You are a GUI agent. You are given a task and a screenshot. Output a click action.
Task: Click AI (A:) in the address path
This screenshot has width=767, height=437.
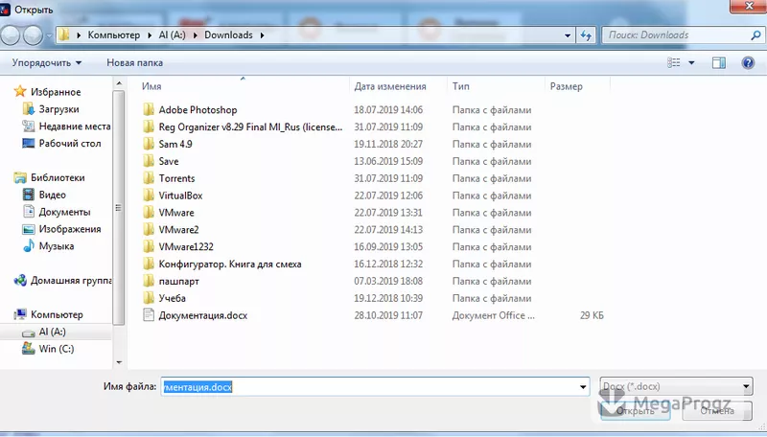coord(173,35)
